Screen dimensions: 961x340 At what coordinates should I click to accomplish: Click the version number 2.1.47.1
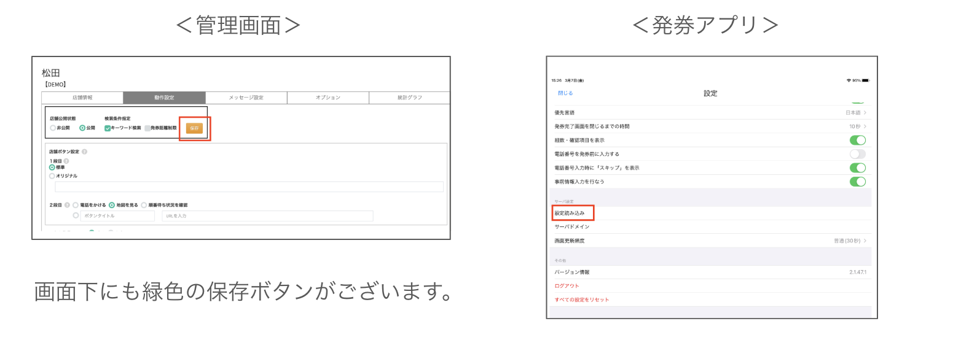[858, 272]
